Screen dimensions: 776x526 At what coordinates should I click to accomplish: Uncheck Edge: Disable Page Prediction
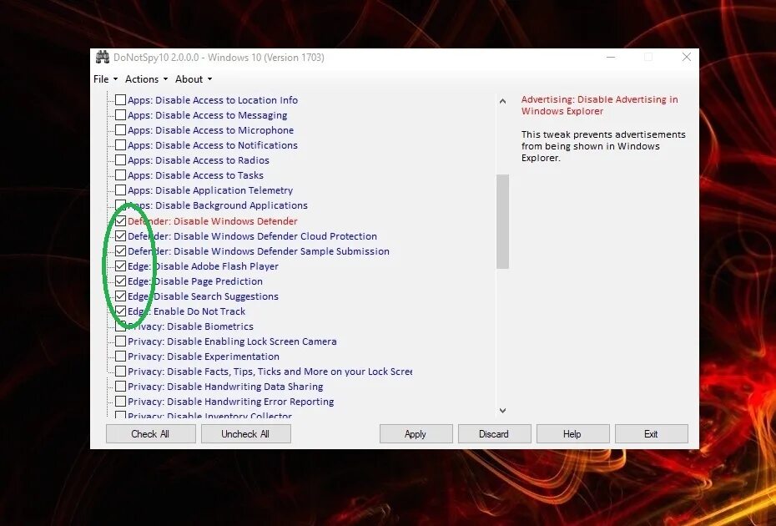[x=121, y=281]
